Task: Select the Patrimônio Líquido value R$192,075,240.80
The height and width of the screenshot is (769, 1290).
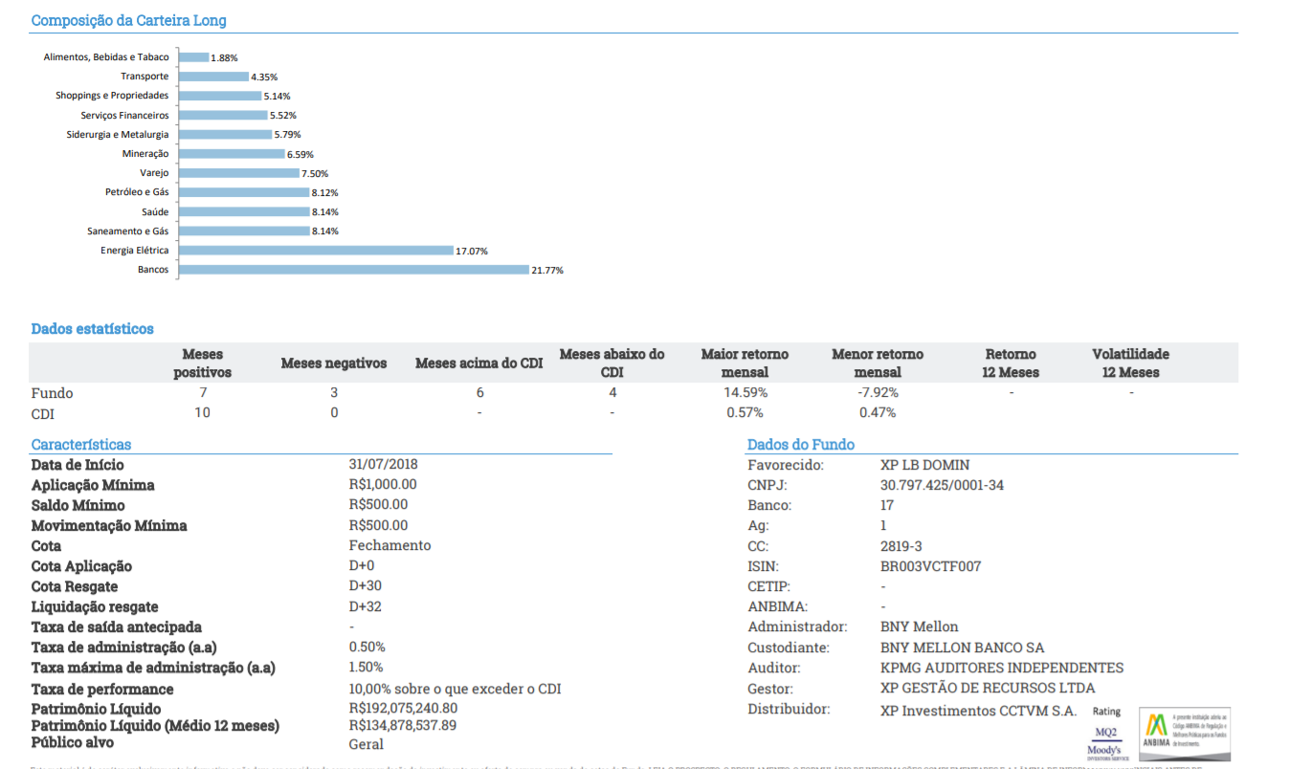Action: pos(403,709)
